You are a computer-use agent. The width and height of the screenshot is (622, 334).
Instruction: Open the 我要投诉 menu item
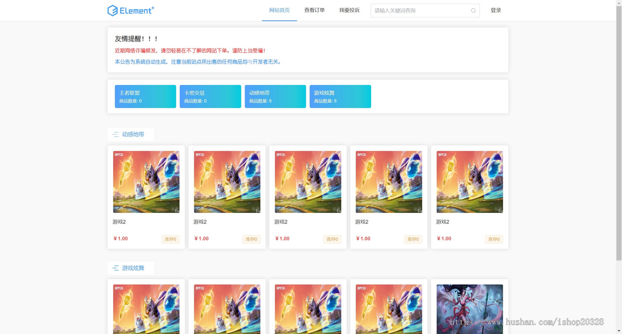(x=349, y=10)
